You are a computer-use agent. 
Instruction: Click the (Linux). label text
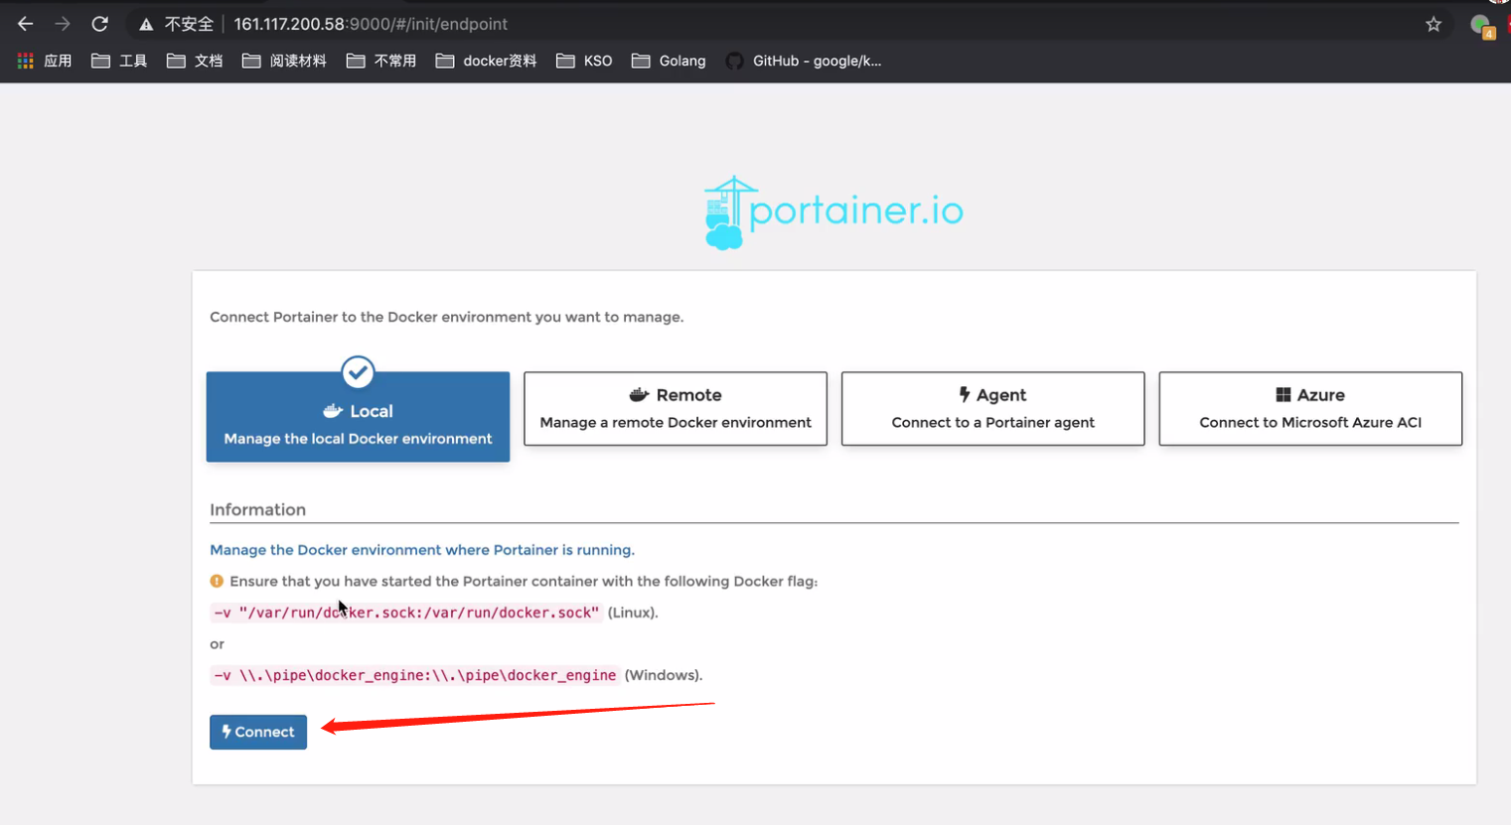tap(633, 613)
